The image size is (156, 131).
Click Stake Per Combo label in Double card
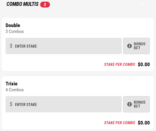point(119,65)
